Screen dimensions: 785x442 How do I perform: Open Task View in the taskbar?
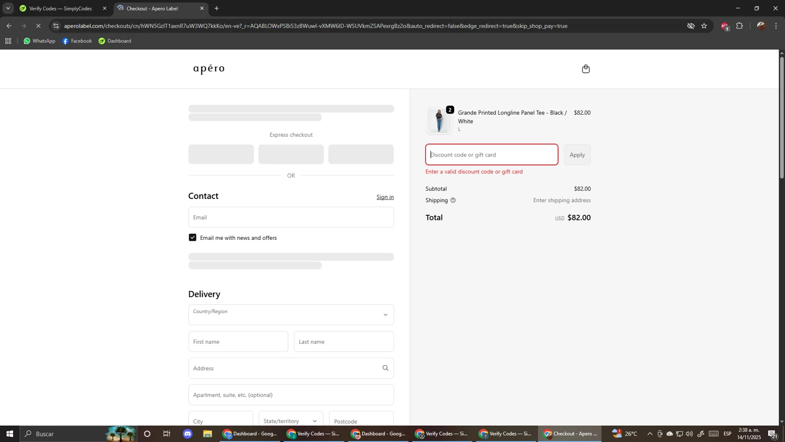pos(167,434)
